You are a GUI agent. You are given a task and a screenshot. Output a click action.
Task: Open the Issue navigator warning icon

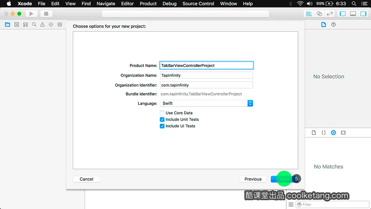[42, 24]
